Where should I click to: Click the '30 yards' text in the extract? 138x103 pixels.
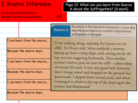pyautogui.click(x=76, y=68)
